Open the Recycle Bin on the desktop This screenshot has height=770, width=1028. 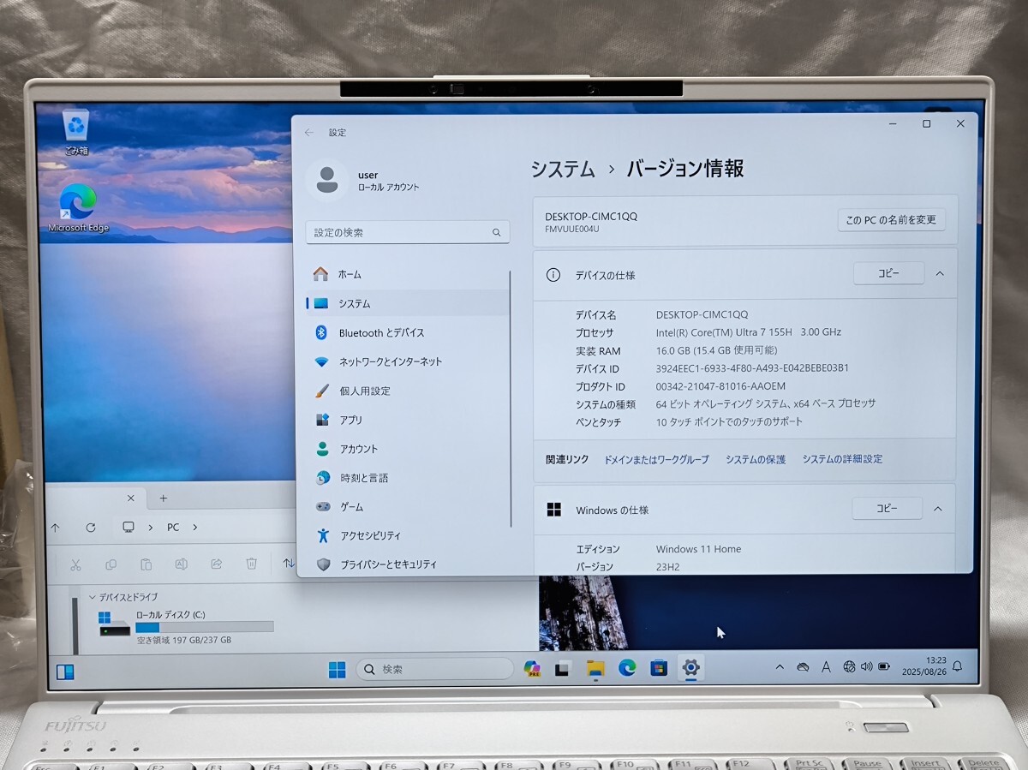pyautogui.click(x=75, y=122)
